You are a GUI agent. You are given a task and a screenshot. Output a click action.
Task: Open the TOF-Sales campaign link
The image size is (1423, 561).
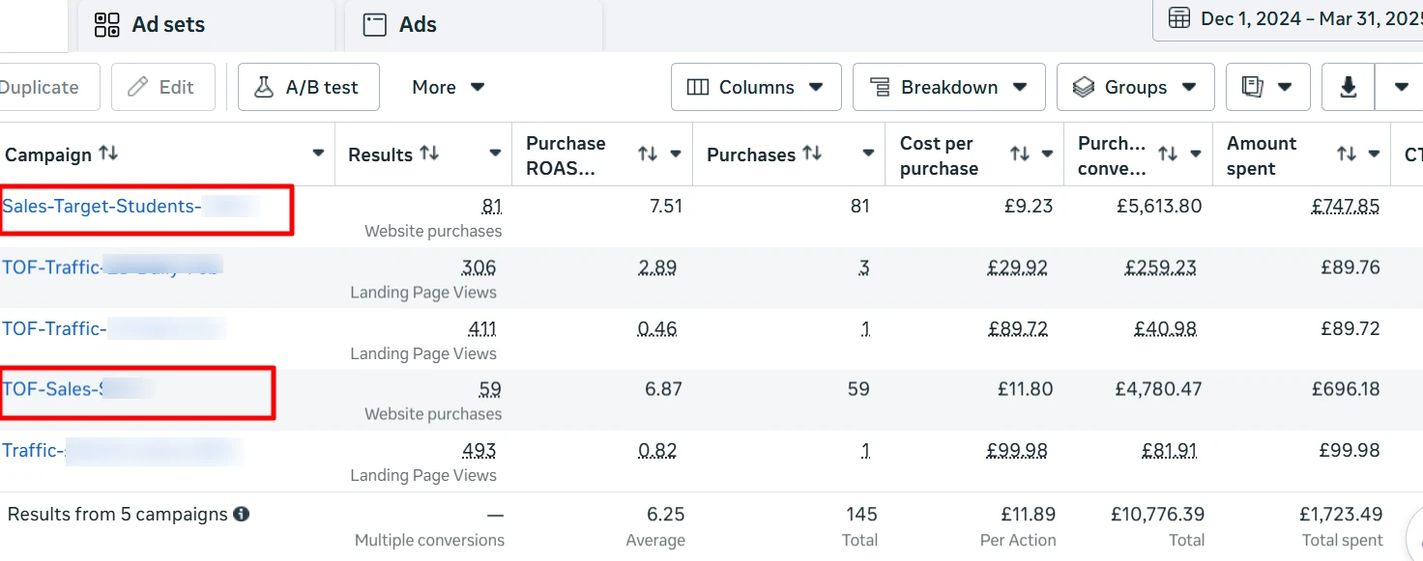[x=52, y=389]
